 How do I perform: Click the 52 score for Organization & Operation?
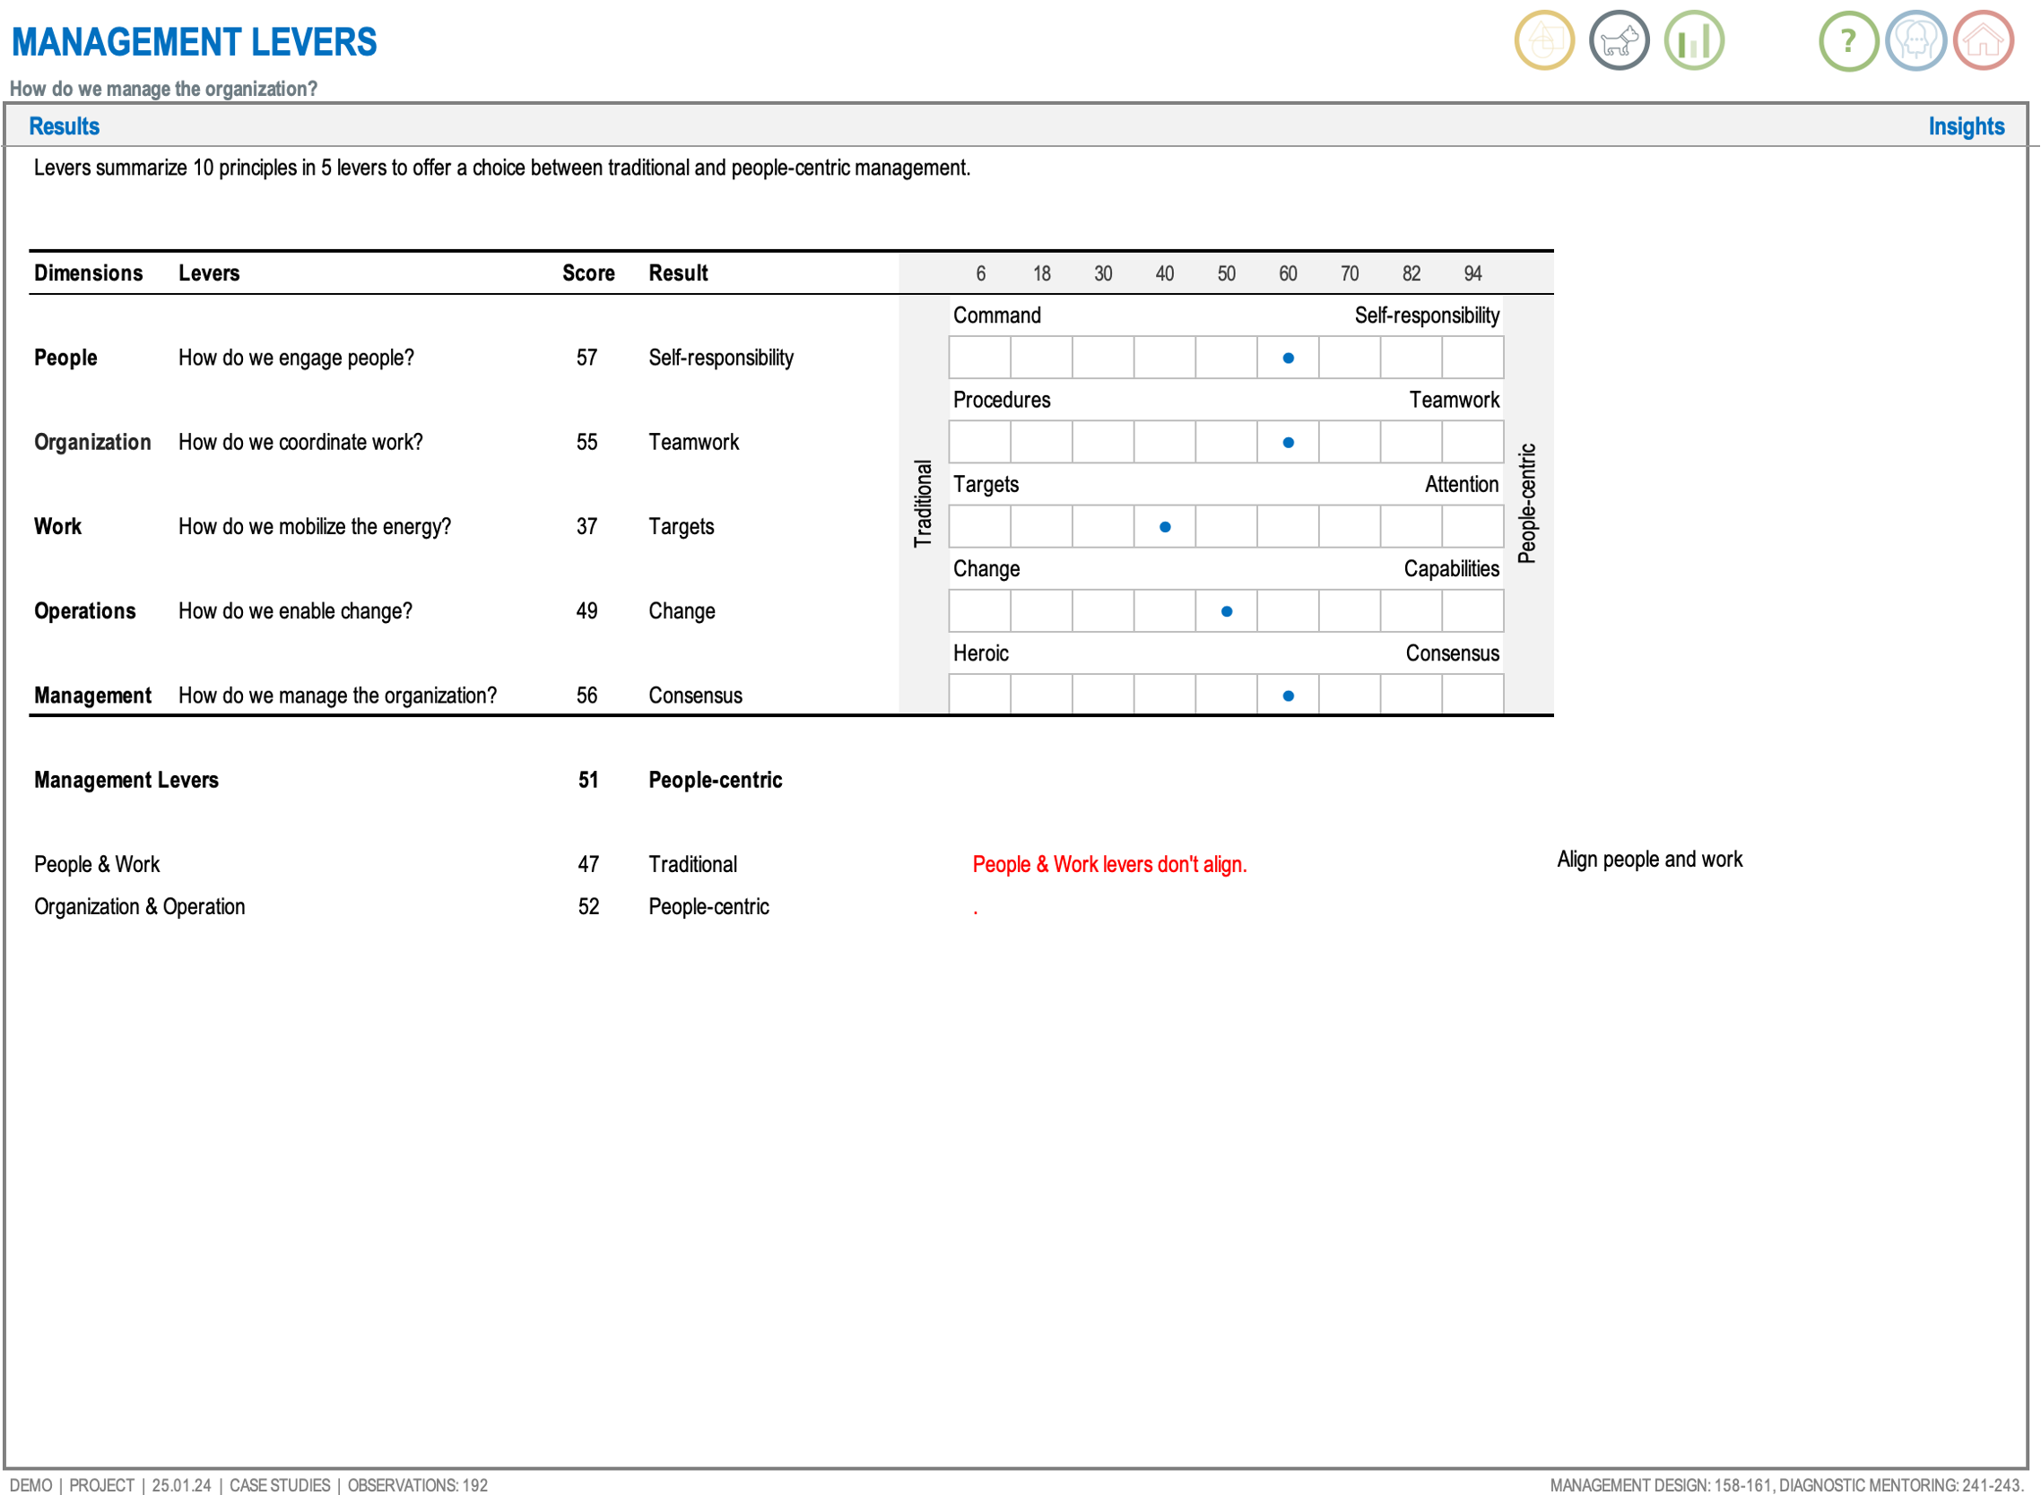pos(588,907)
